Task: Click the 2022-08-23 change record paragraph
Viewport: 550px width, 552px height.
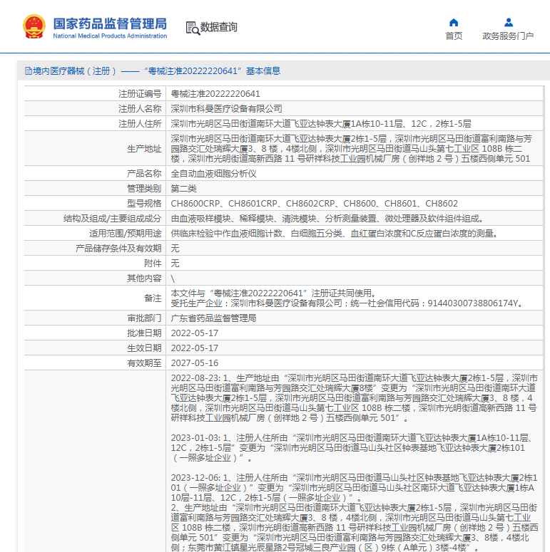Action: pyautogui.click(x=354, y=398)
